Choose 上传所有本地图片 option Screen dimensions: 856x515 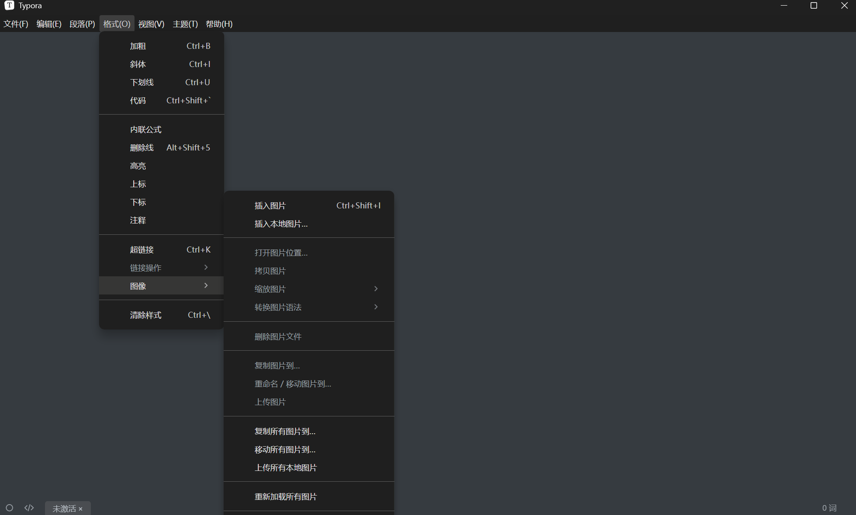(285, 468)
